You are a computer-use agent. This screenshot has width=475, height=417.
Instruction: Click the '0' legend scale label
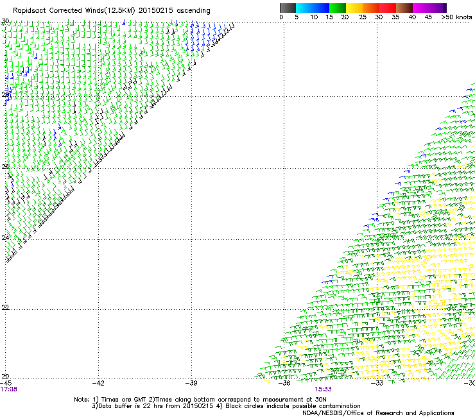[x=281, y=17]
